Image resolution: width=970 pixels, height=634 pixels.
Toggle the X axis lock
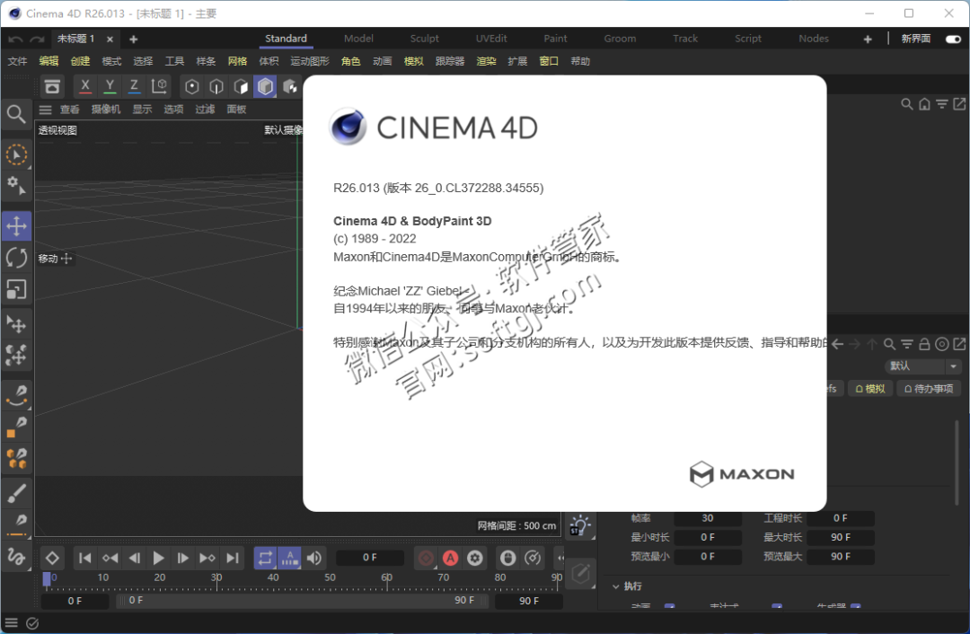point(85,86)
